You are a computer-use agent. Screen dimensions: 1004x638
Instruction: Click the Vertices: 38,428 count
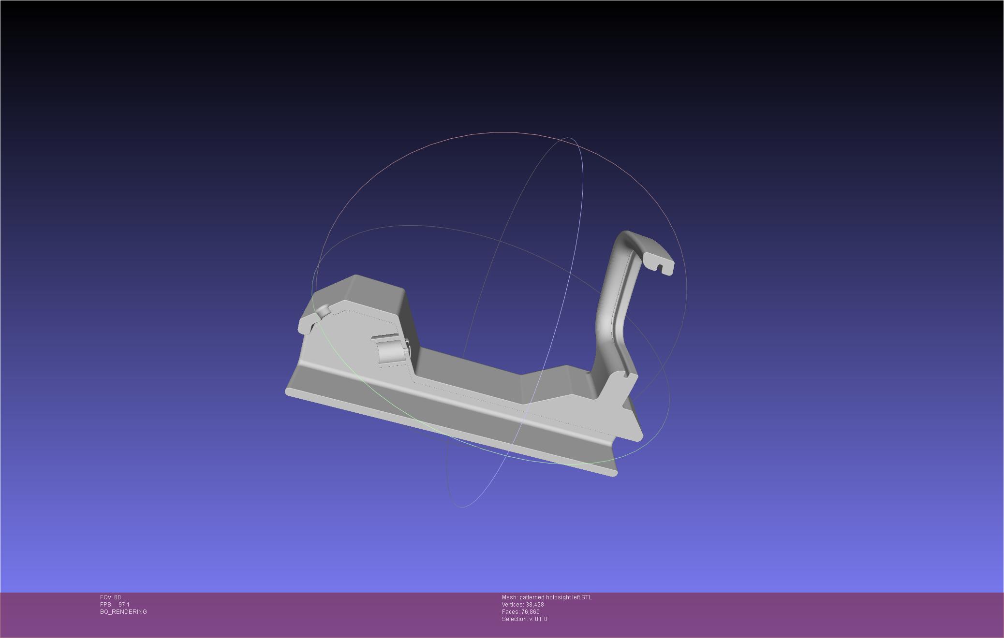pyautogui.click(x=523, y=605)
